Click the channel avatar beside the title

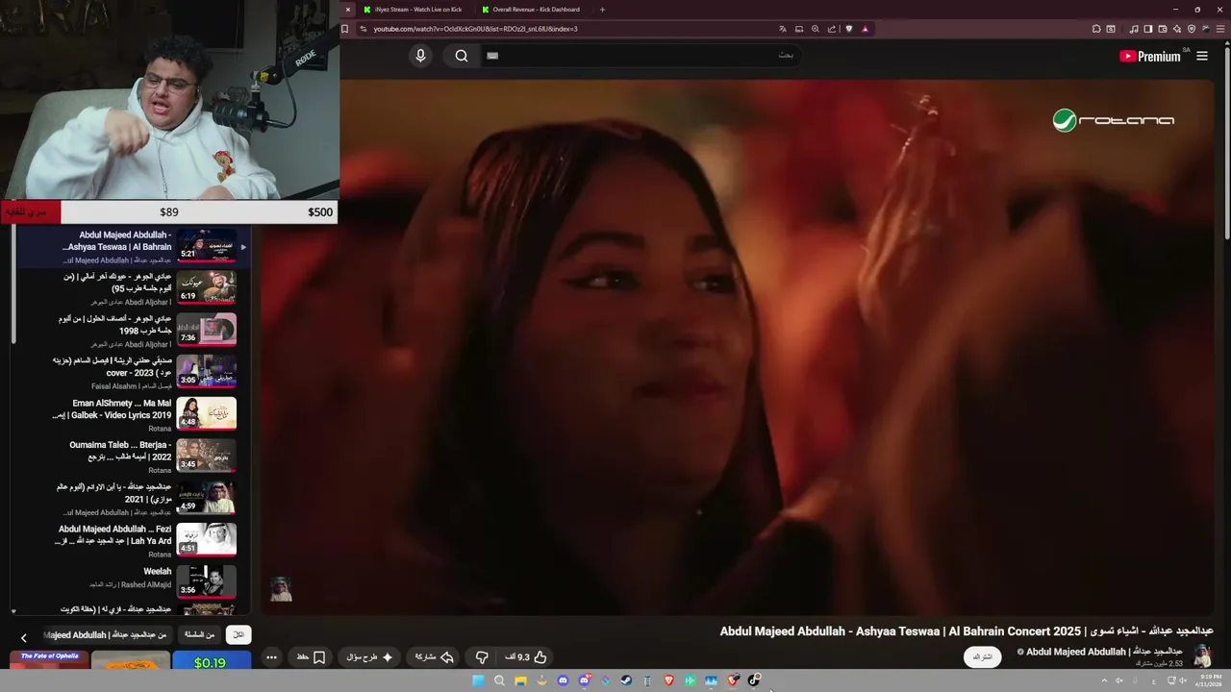coord(1202,656)
